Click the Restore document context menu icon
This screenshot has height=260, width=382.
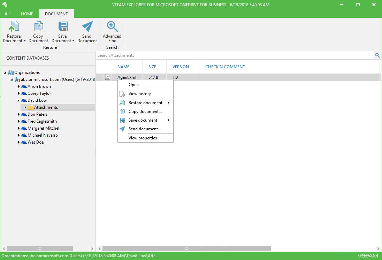[122, 103]
